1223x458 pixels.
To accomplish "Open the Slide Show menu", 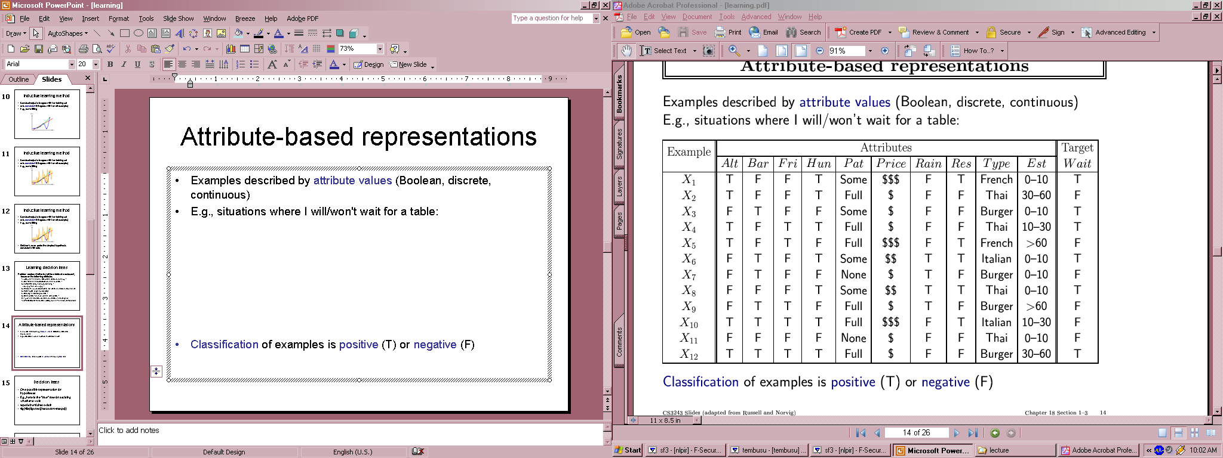I will tap(178, 18).
